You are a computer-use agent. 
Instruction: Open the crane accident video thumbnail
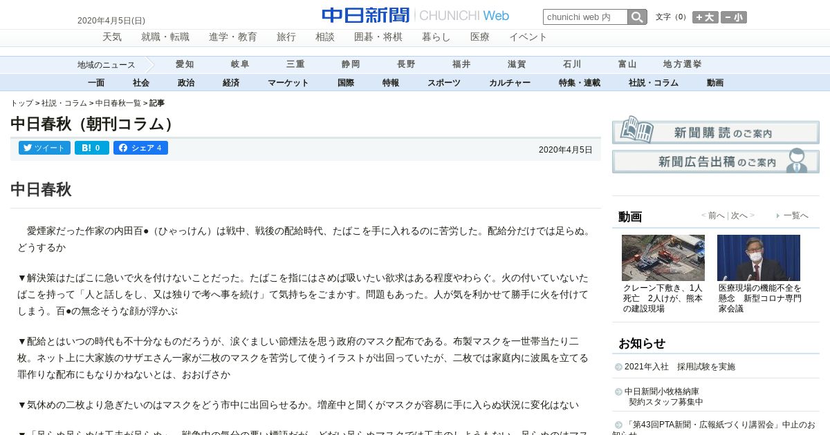[x=663, y=258]
